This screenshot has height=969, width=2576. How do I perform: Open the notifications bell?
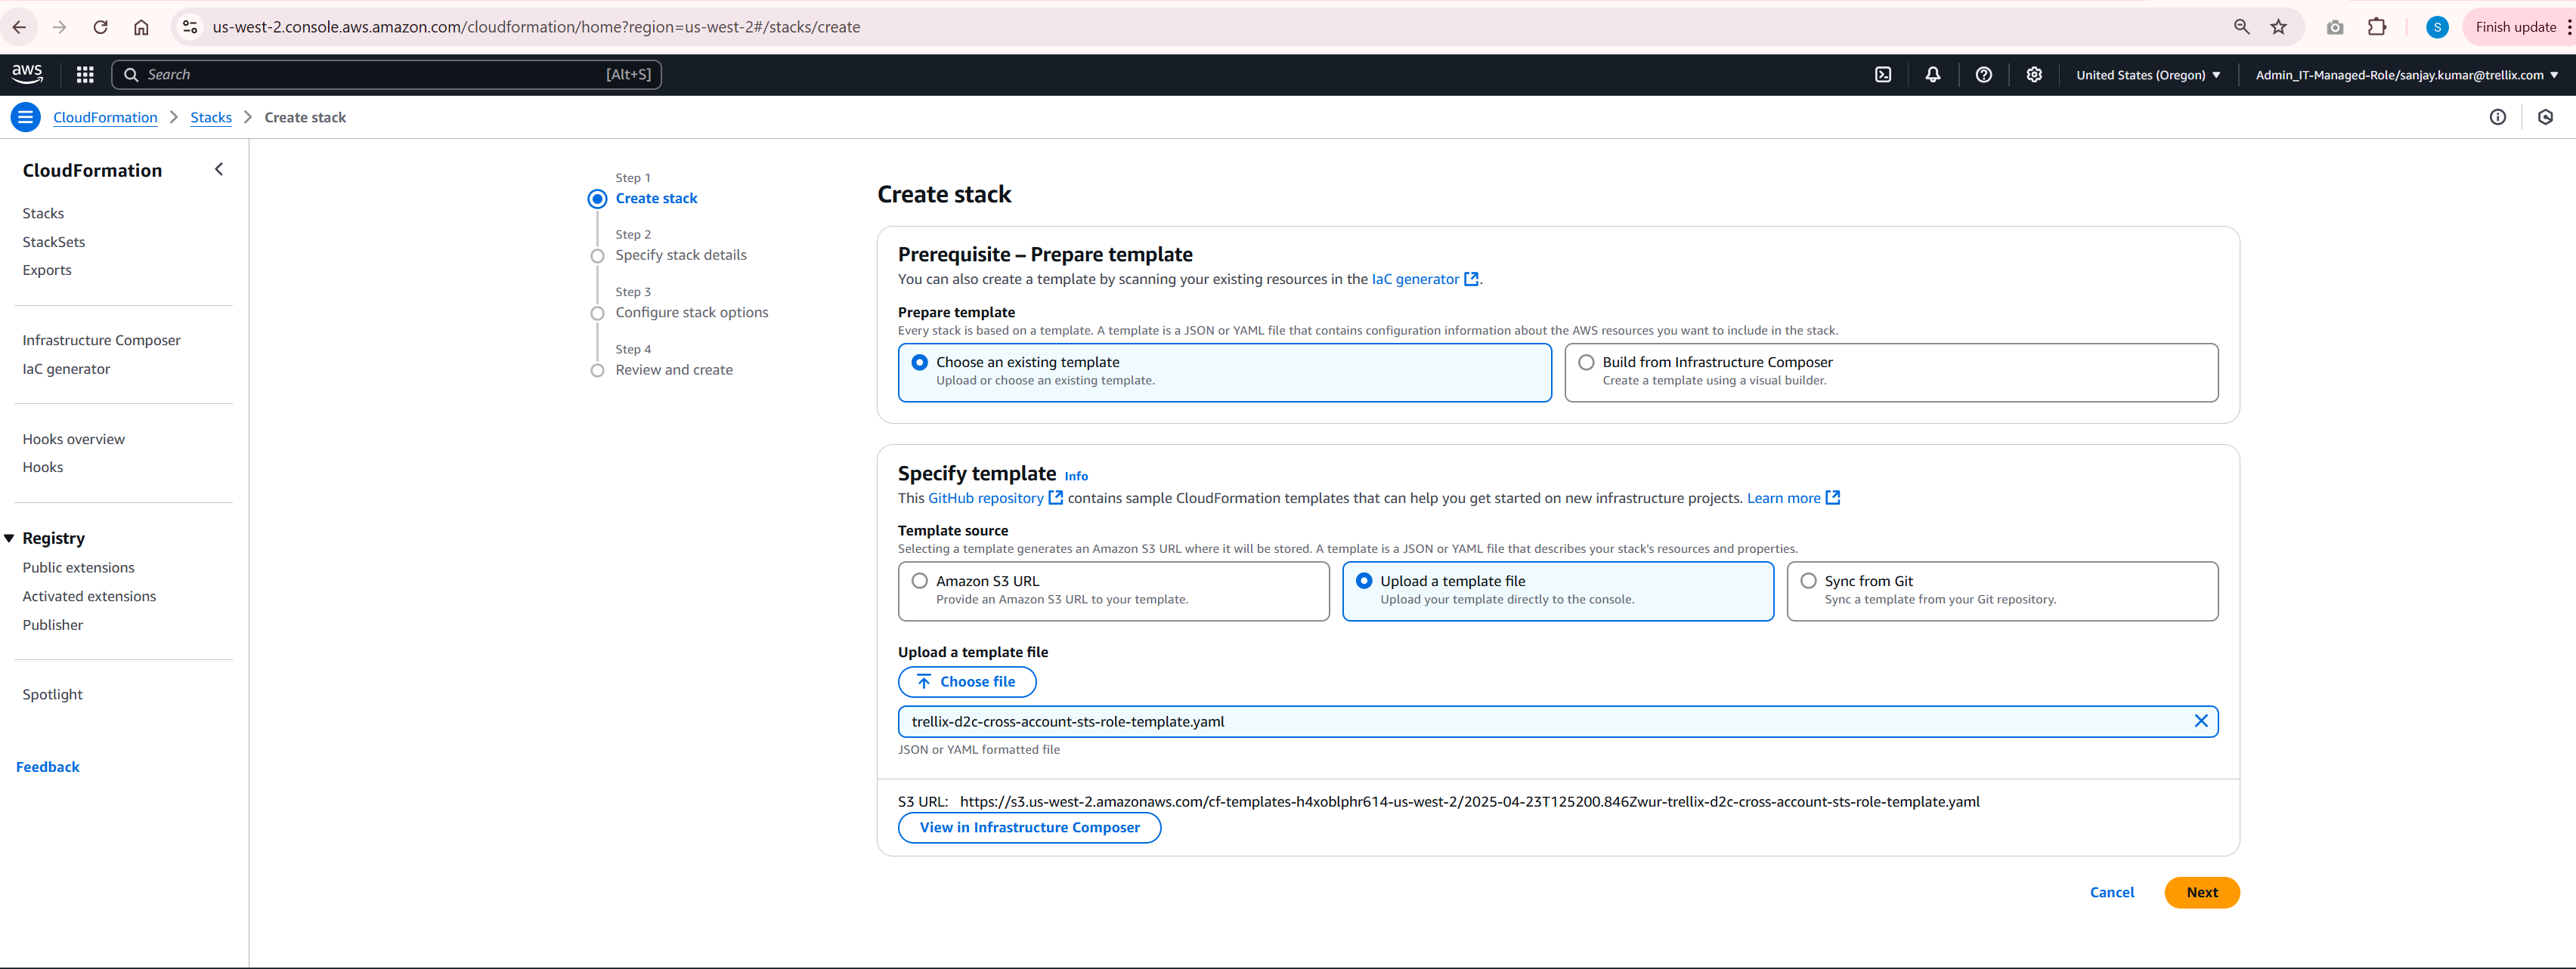pyautogui.click(x=1933, y=74)
